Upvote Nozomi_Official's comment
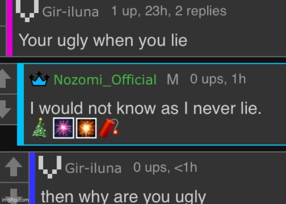 click(5, 78)
